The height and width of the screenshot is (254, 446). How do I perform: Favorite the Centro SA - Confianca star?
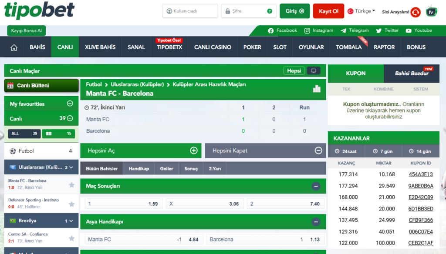(72, 238)
